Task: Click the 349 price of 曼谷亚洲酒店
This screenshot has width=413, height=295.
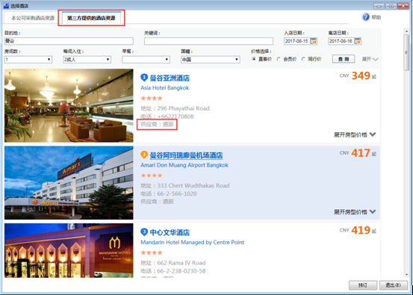Action: pos(361,76)
